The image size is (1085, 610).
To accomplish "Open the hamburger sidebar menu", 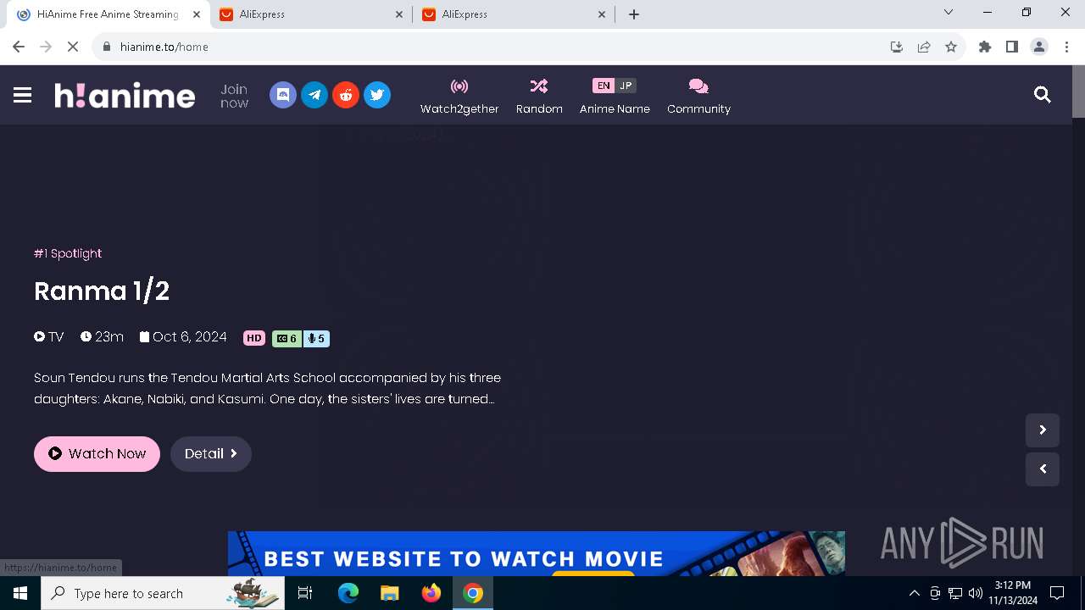I will coord(23,95).
